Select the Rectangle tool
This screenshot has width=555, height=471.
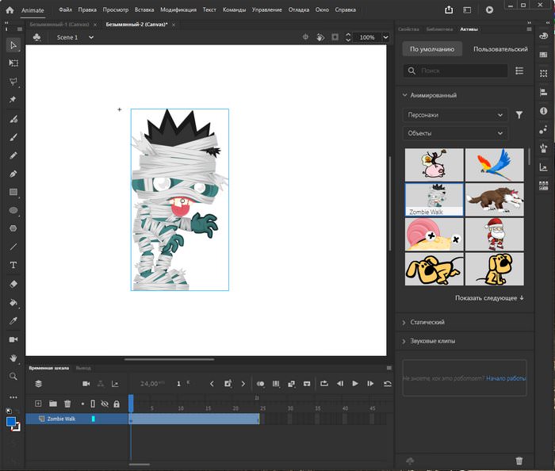tap(13, 192)
